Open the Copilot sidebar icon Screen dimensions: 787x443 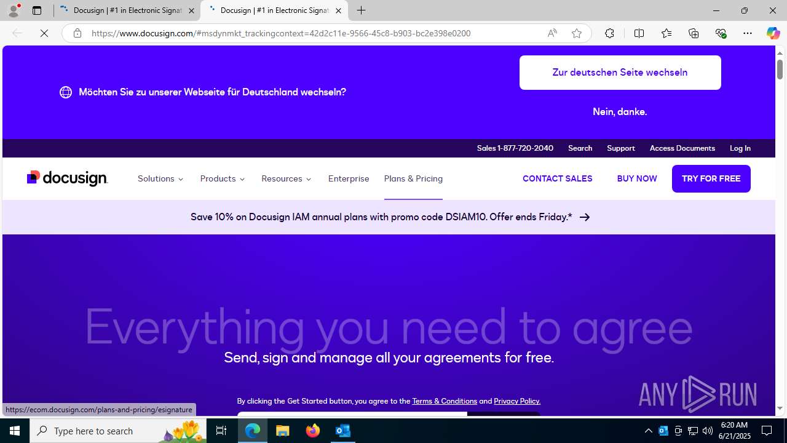pos(773,33)
